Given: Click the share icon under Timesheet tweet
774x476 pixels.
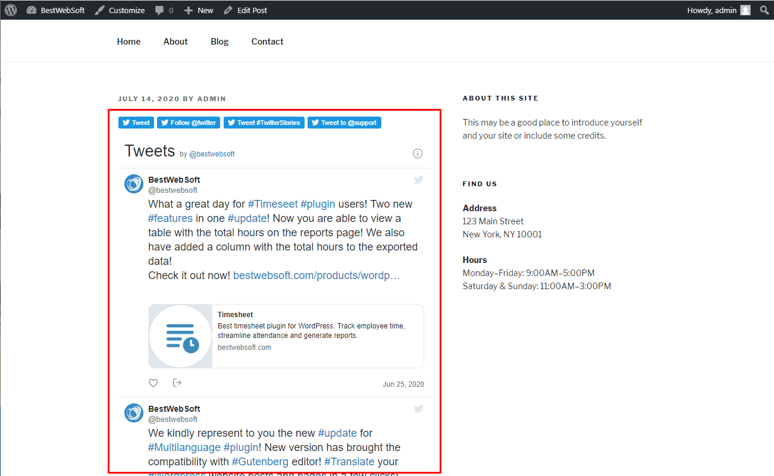Looking at the screenshot, I should [177, 383].
